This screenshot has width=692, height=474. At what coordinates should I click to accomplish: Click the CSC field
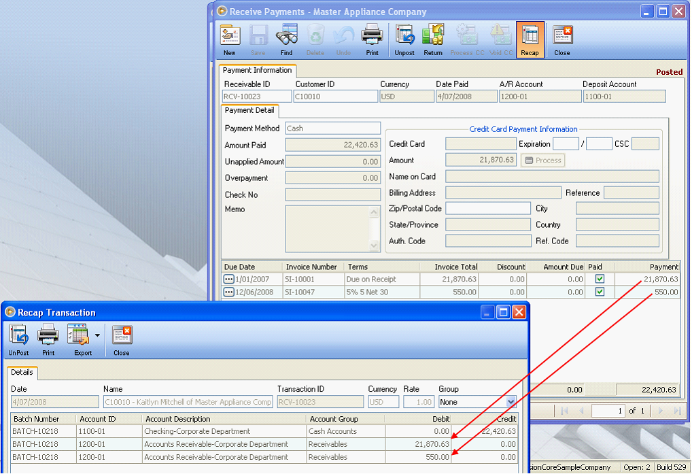[x=645, y=144]
